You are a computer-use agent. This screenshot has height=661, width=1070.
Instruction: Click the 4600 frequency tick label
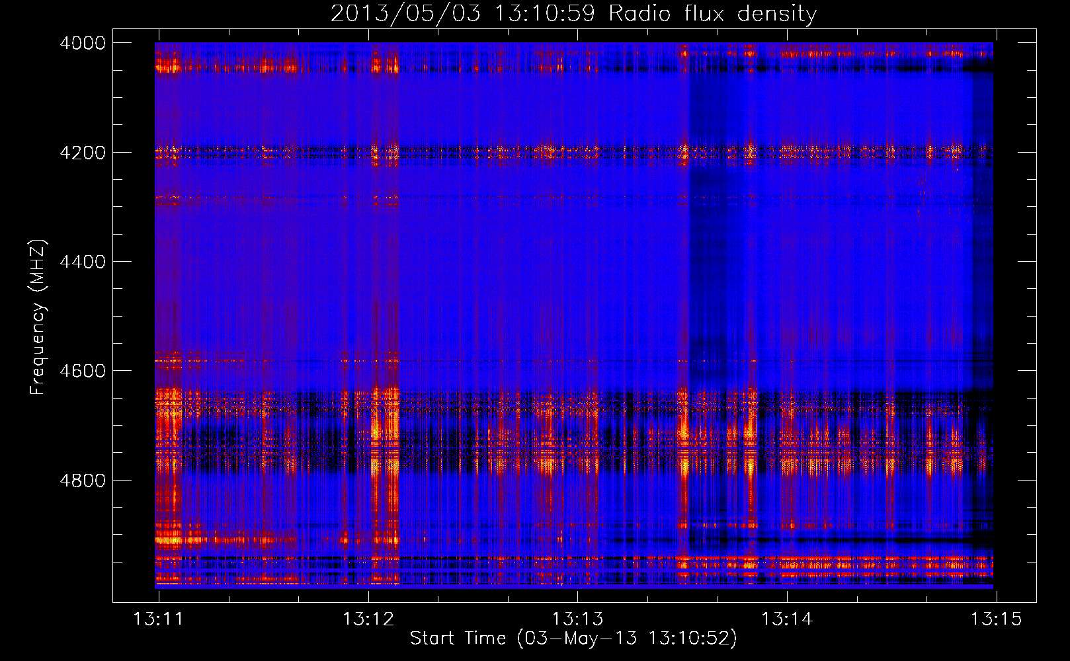tap(83, 371)
